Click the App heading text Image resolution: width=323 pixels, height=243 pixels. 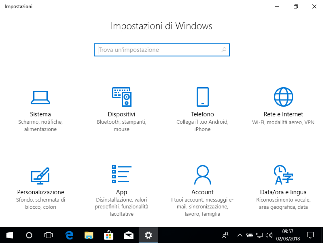(122, 192)
